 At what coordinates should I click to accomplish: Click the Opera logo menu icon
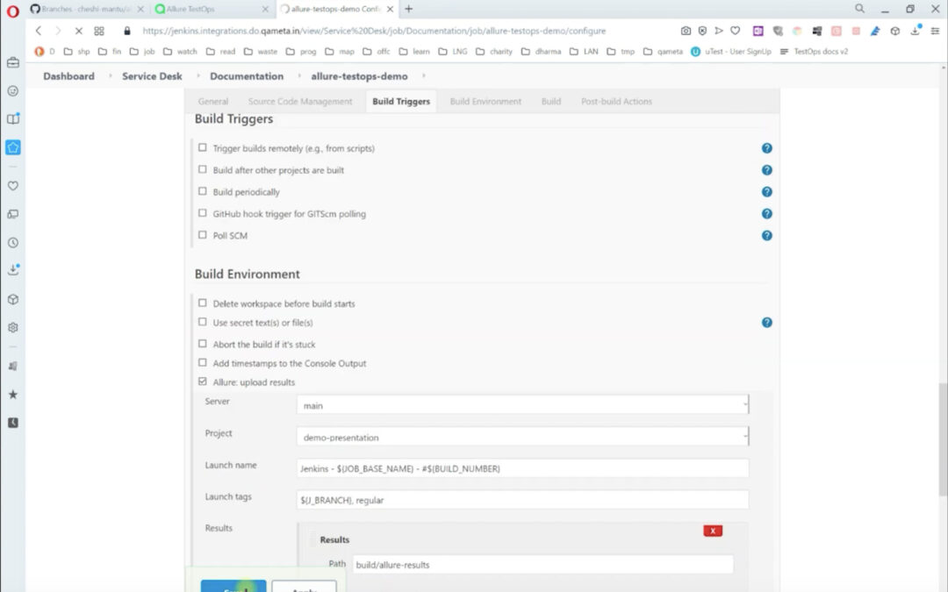pyautogui.click(x=12, y=10)
